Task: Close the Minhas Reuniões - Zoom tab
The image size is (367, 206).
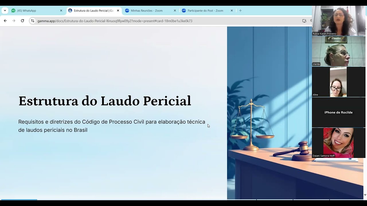Action: point(175,11)
